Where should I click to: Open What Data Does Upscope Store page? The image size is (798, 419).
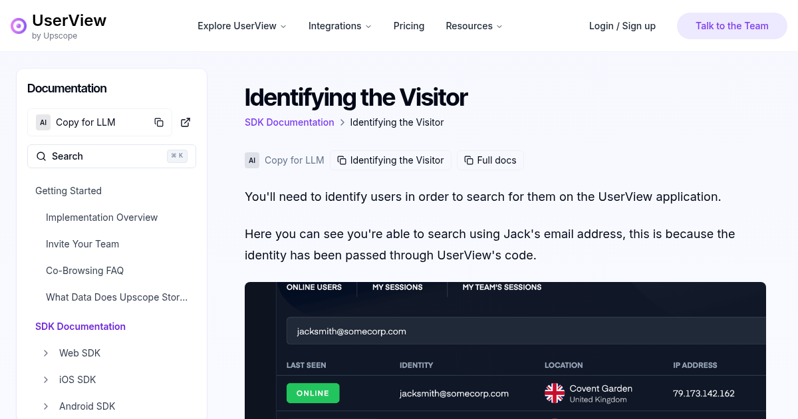(x=117, y=297)
